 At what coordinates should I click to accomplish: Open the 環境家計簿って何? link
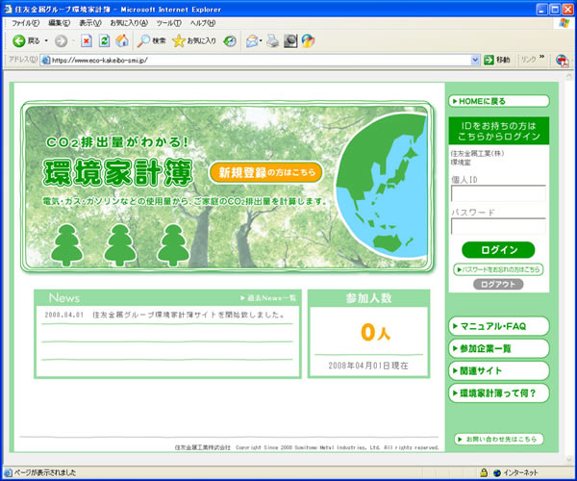point(498,393)
